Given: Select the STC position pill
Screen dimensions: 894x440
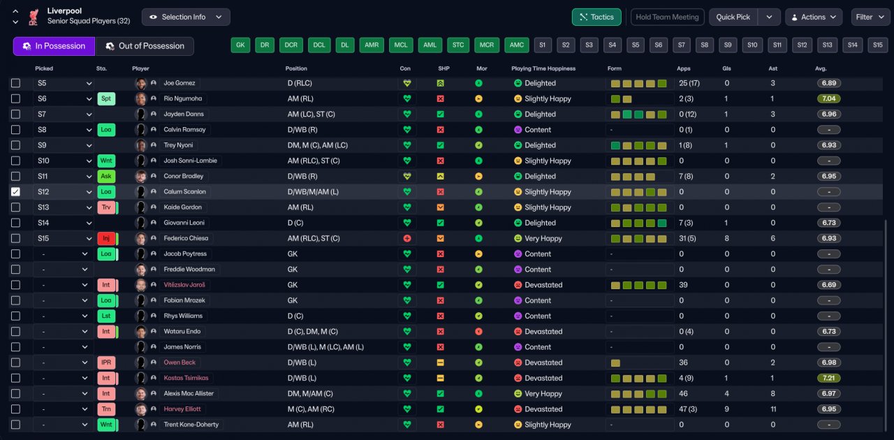Looking at the screenshot, I should point(458,45).
